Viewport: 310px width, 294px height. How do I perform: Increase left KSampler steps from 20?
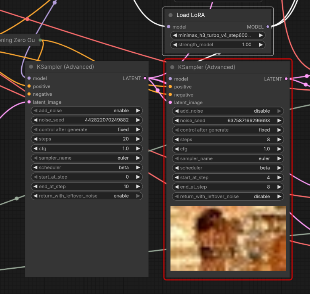(138, 139)
